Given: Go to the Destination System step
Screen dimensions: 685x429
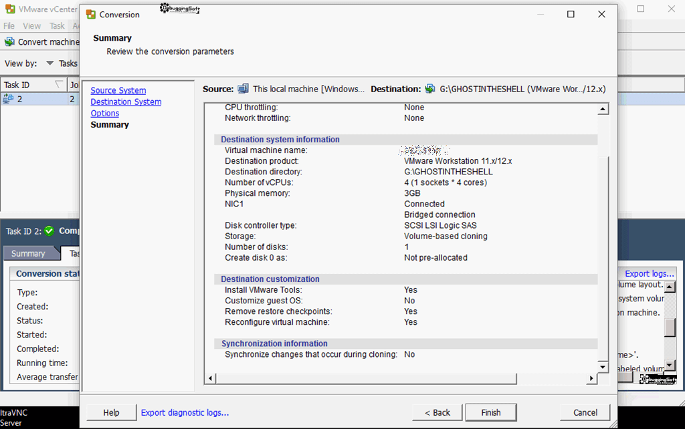Looking at the screenshot, I should click(126, 102).
